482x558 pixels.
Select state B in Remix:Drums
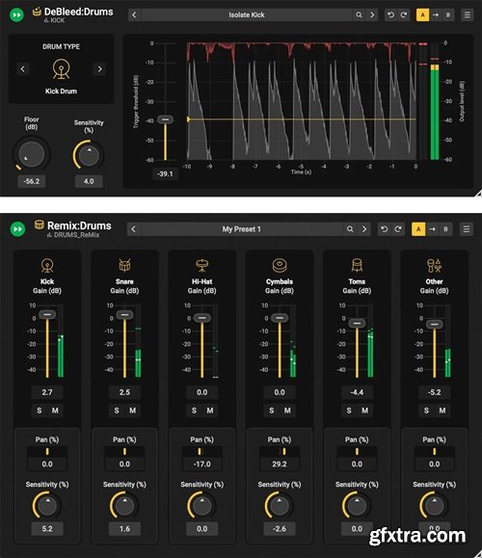[445, 229]
